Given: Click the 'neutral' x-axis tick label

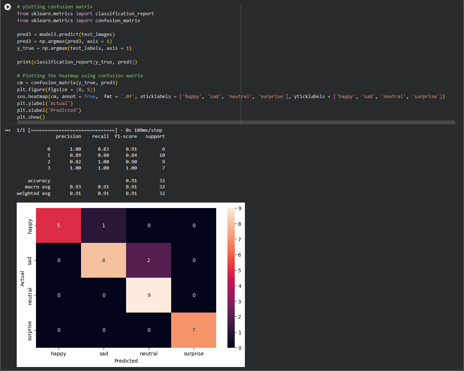Looking at the screenshot, I should (149, 354).
